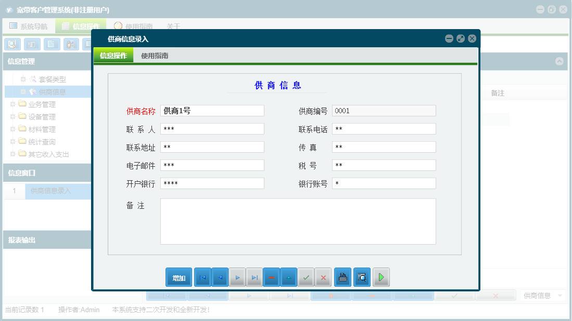Jump to first record with the navigation icon
The image size is (572, 321).
(202, 277)
